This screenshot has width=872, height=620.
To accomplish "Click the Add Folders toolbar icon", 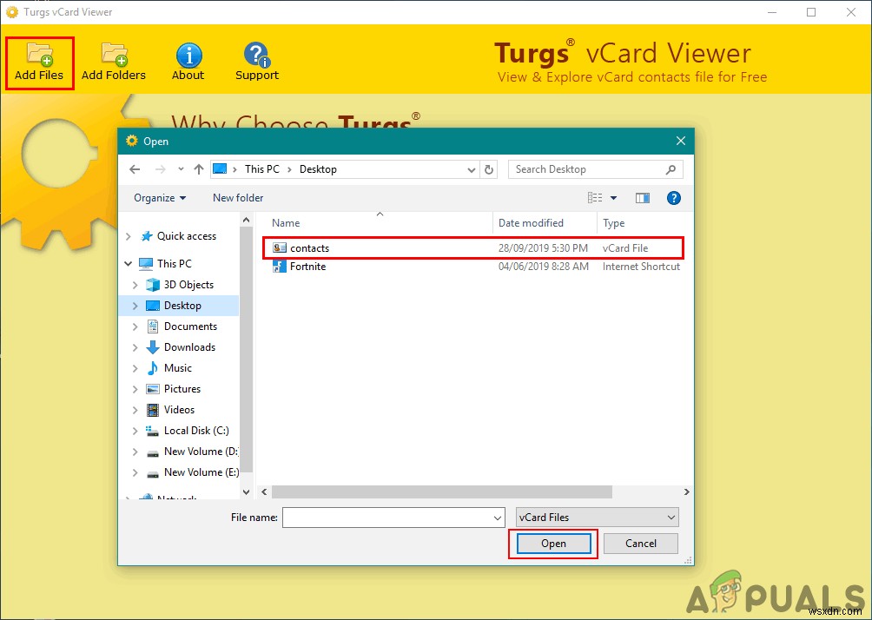I will (114, 55).
